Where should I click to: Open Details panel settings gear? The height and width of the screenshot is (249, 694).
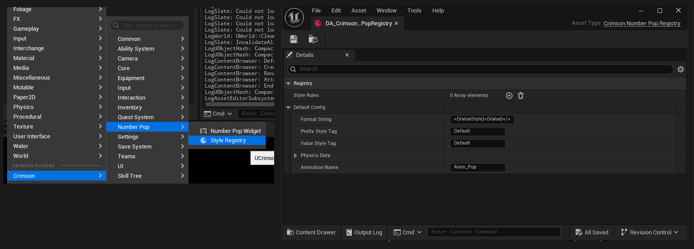(681, 69)
